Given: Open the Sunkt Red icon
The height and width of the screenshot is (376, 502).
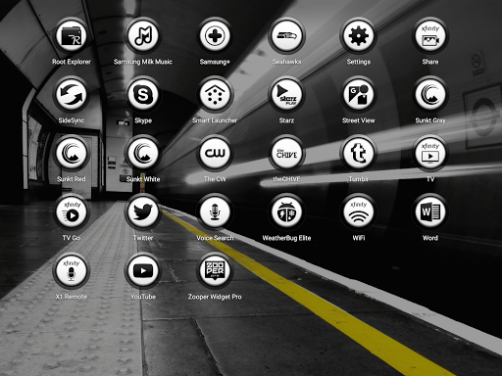Looking at the screenshot, I should pyautogui.click(x=72, y=154).
